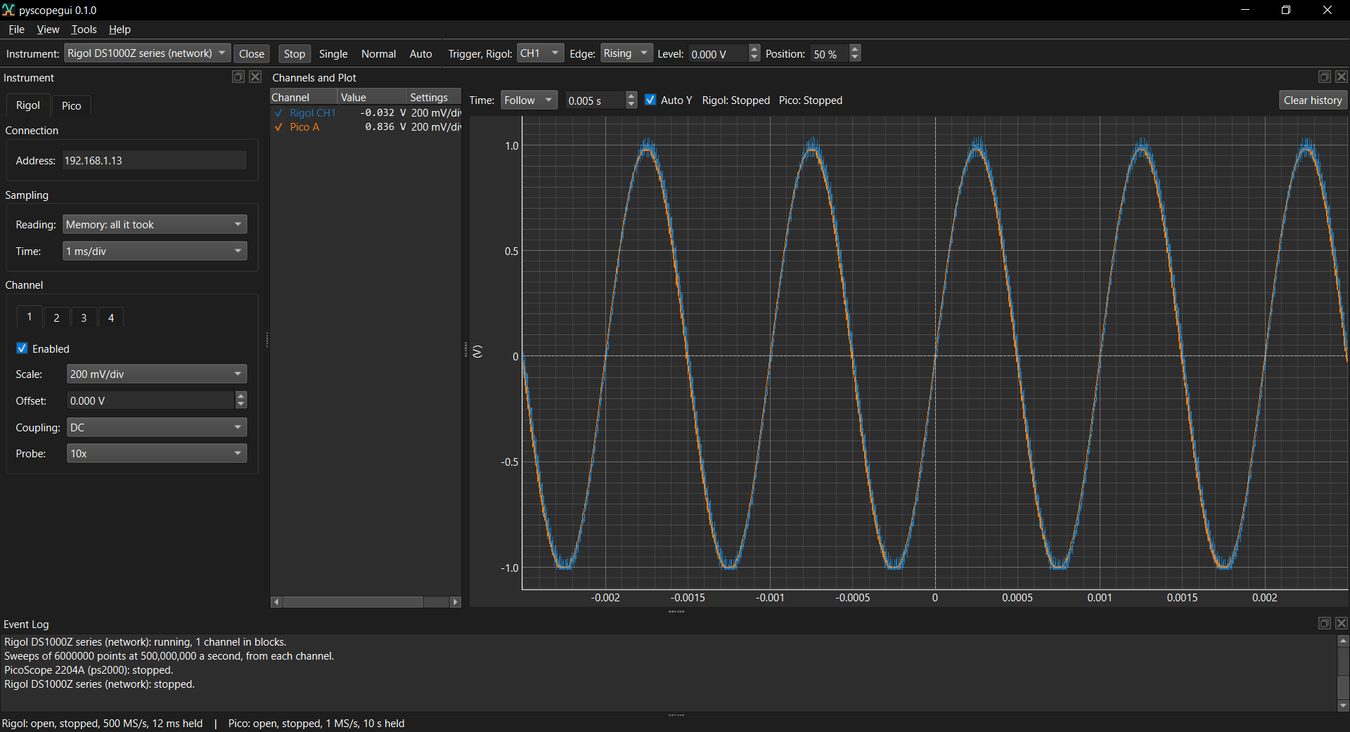
Task: Click the Single trigger mode button
Action: click(x=333, y=53)
